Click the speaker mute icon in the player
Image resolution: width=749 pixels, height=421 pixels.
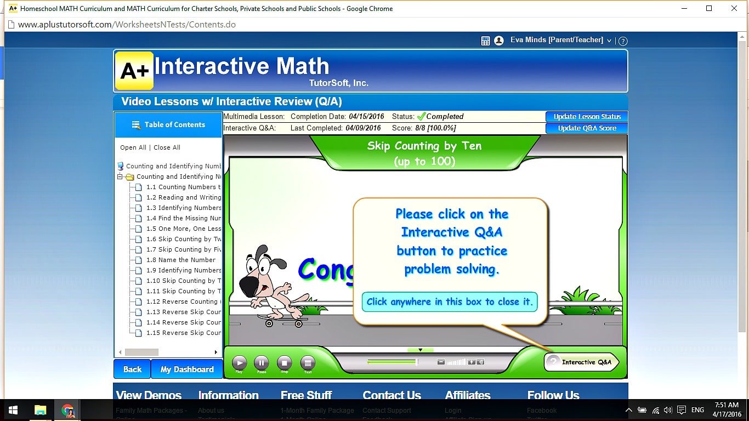point(480,362)
